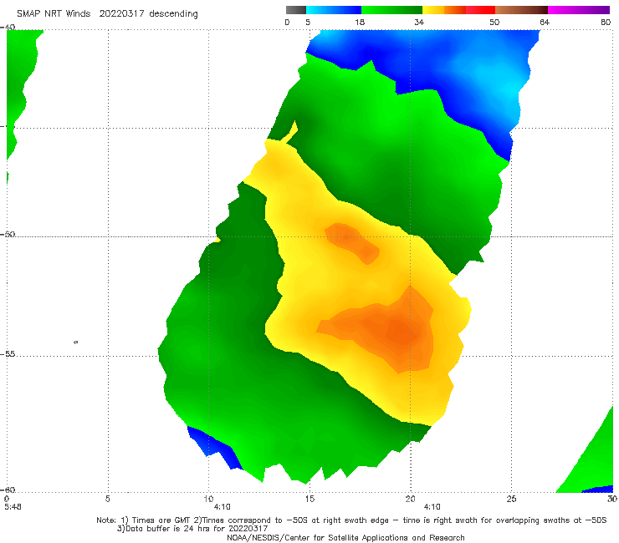Image resolution: width=619 pixels, height=543 pixels.
Task: Click the 5:48 swath time label
Action: (13, 507)
